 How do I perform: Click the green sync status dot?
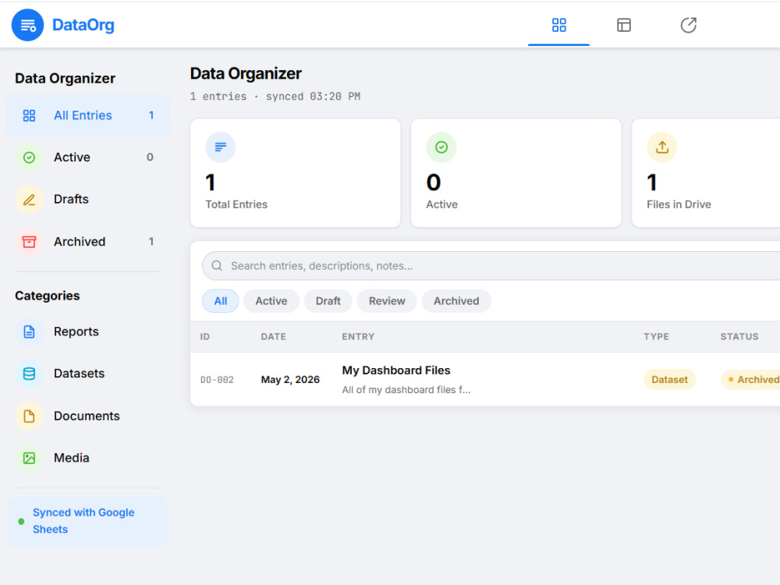21,521
